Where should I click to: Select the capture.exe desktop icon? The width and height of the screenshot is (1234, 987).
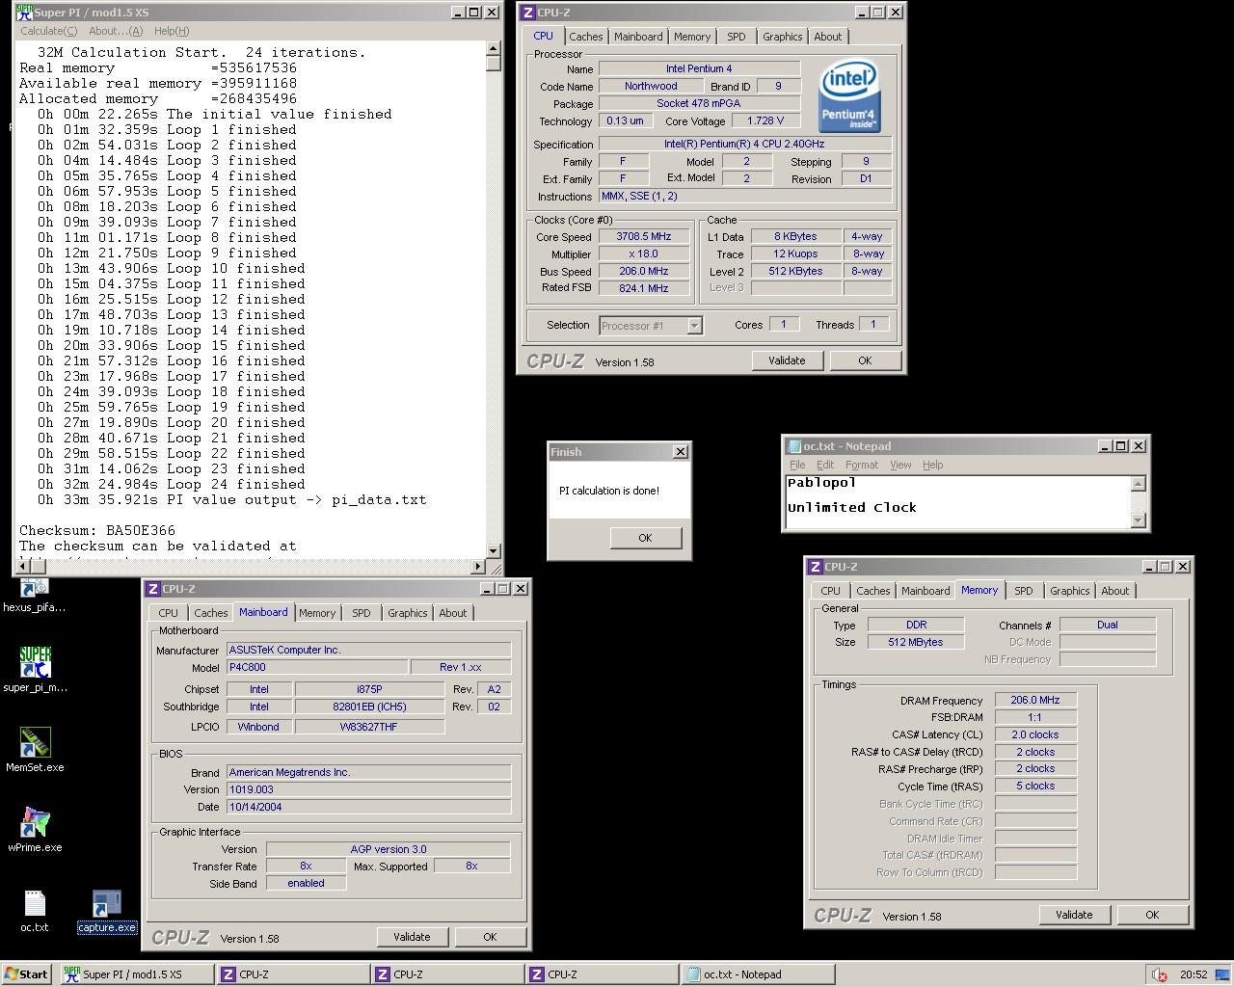[106, 904]
